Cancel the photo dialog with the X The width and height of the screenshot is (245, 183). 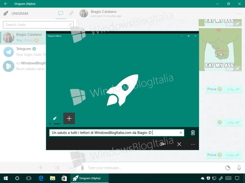pos(179,144)
